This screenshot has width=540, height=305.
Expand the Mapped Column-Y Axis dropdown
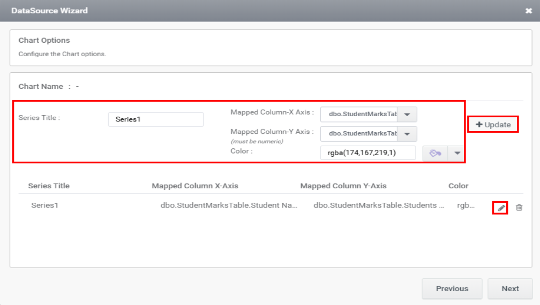coord(407,134)
